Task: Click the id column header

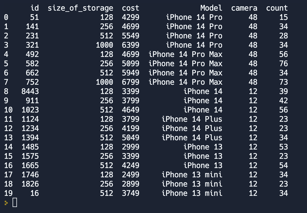Action: click(34, 8)
